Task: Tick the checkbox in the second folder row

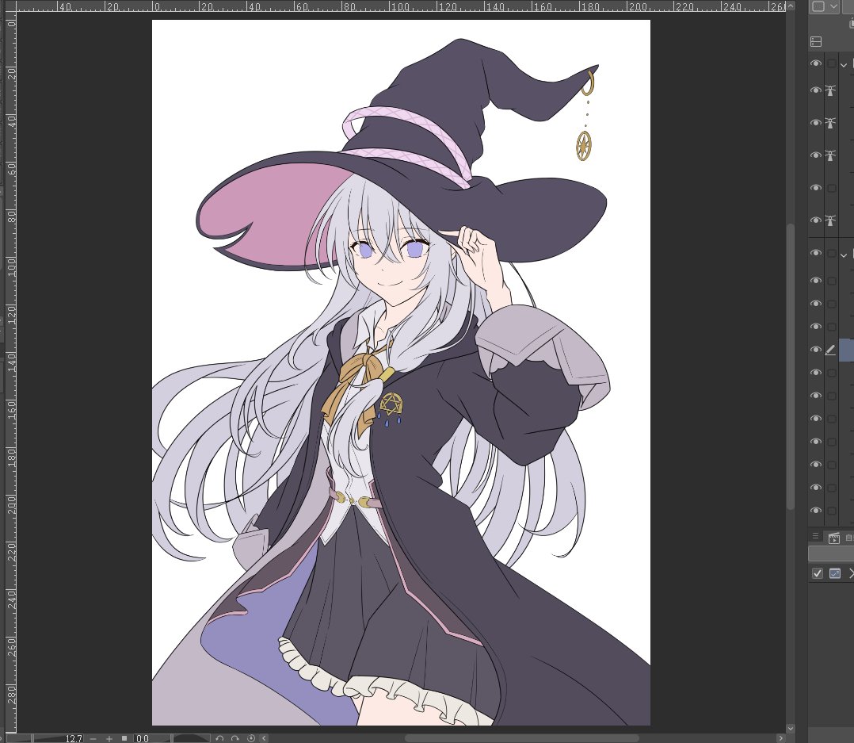Action: tap(831, 254)
